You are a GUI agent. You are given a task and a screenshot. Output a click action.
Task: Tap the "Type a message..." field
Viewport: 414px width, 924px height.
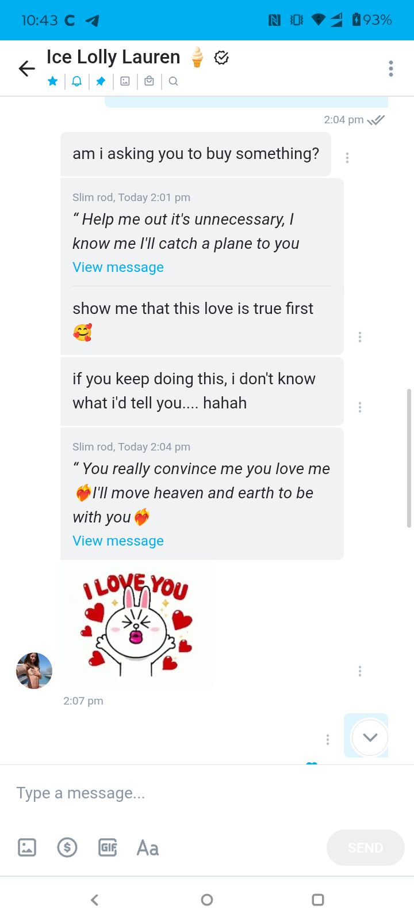tap(172, 793)
